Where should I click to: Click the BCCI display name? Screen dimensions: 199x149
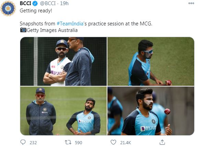click(25, 3)
